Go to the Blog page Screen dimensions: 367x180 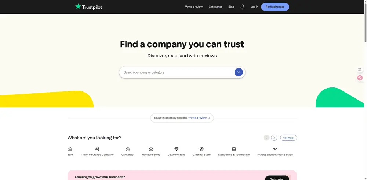[231, 7]
